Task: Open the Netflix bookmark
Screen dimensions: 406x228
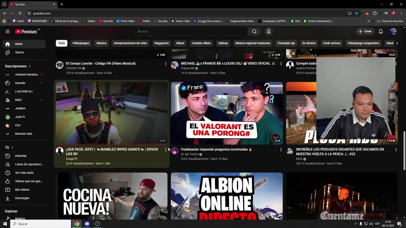Action: (144, 21)
